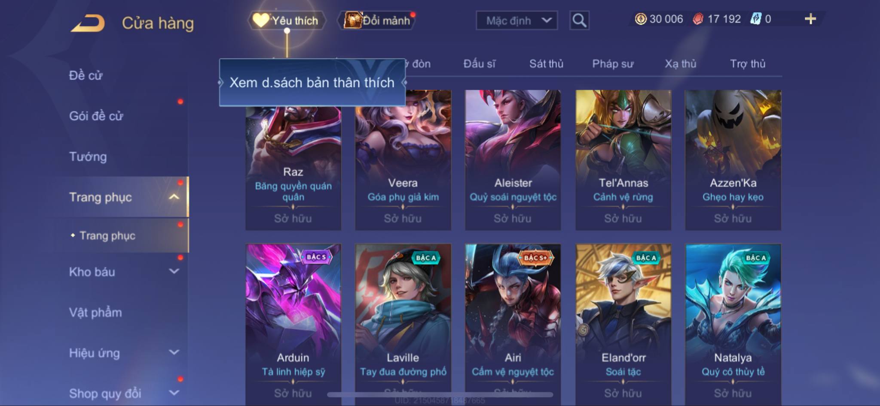Tap the blue ticket currency icon

pyautogui.click(x=756, y=19)
